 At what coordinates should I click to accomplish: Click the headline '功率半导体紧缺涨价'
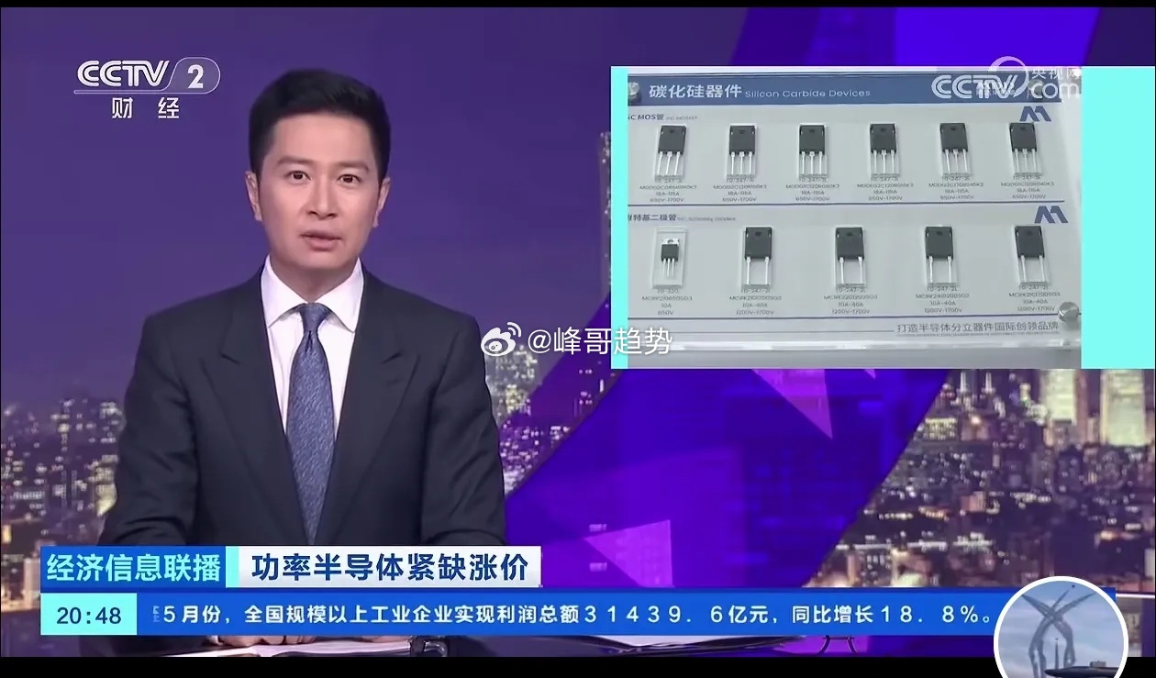point(390,568)
